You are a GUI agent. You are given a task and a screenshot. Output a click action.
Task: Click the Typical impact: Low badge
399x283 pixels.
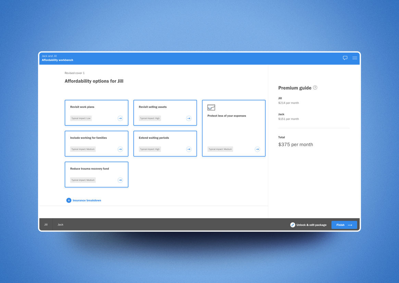pyautogui.click(x=81, y=118)
